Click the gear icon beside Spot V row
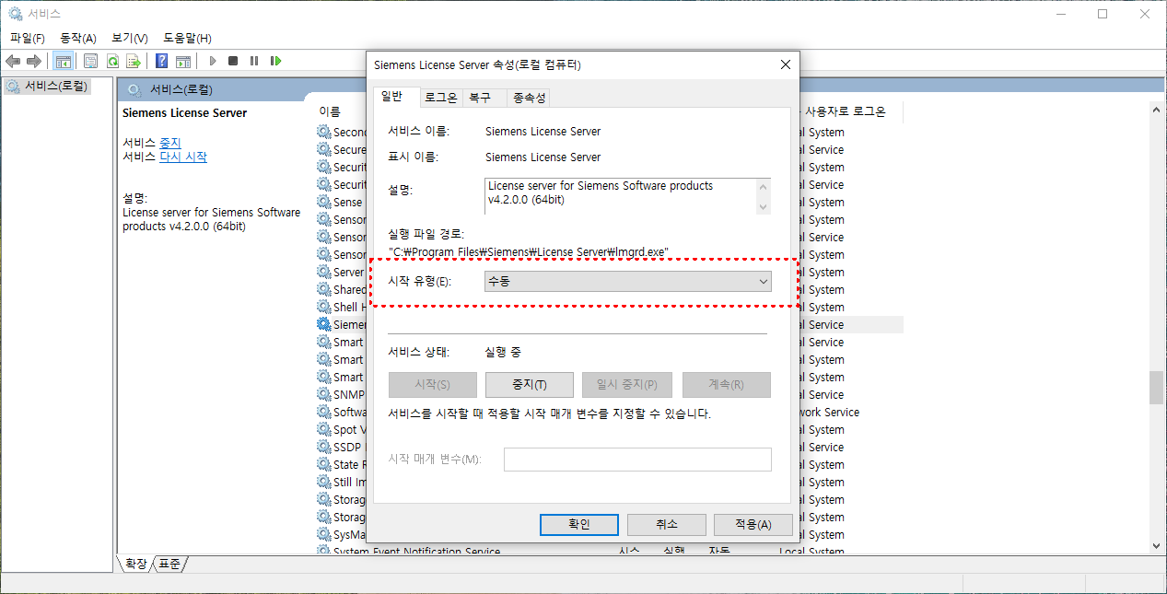The width and height of the screenshot is (1167, 594). pyautogui.click(x=323, y=429)
